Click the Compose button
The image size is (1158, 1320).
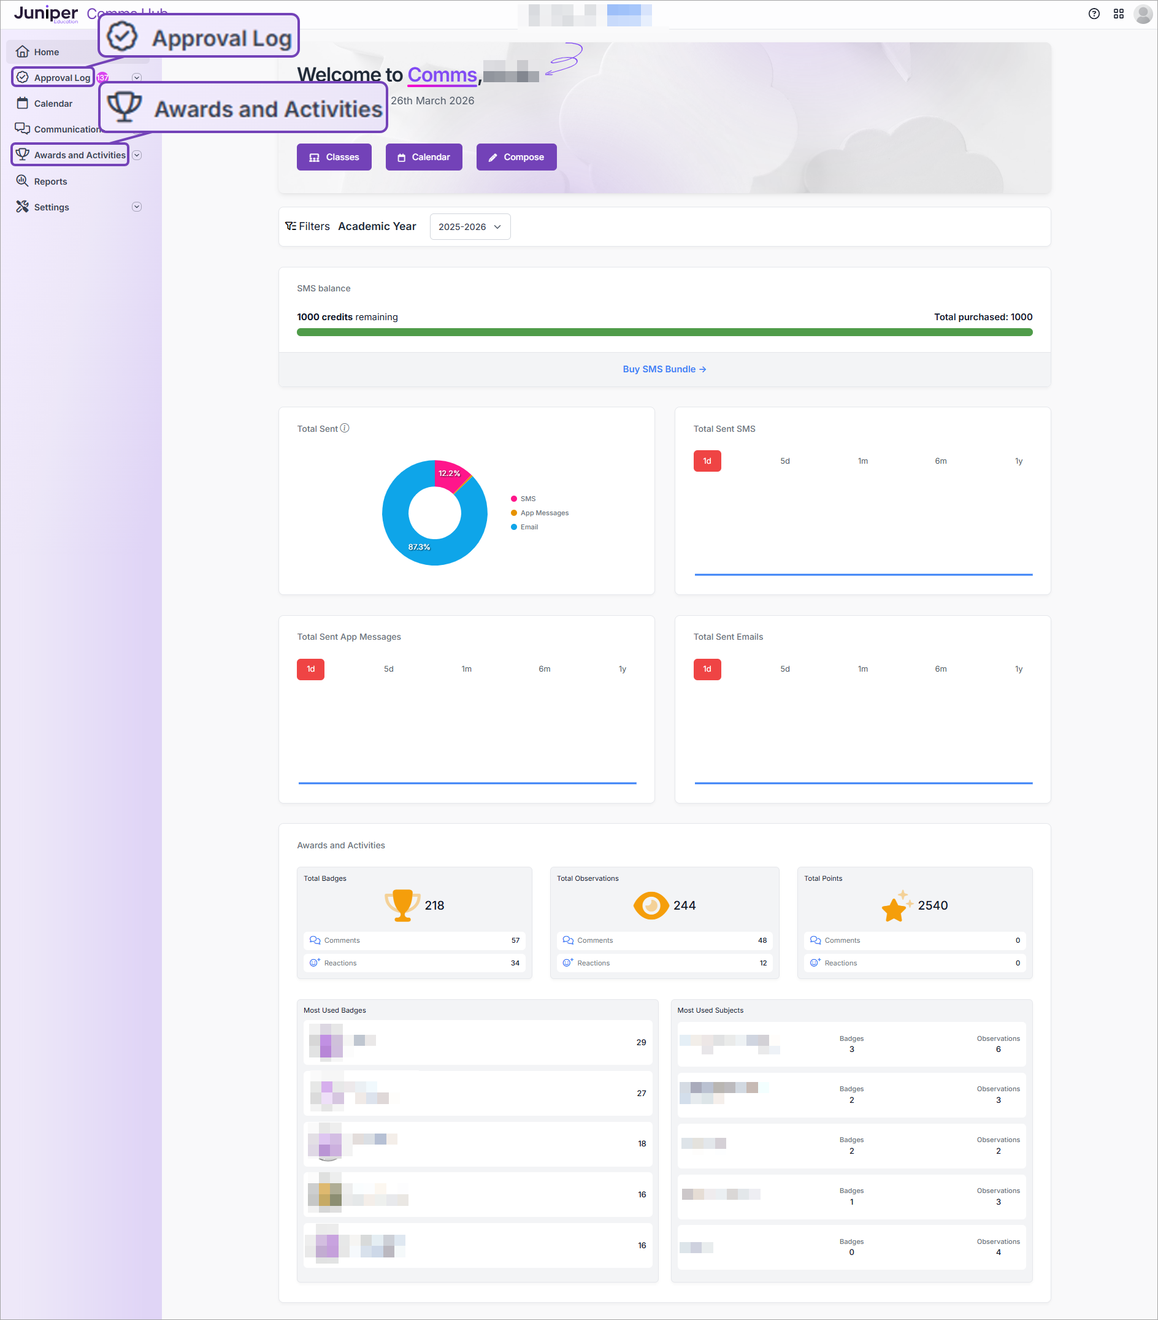(x=516, y=157)
